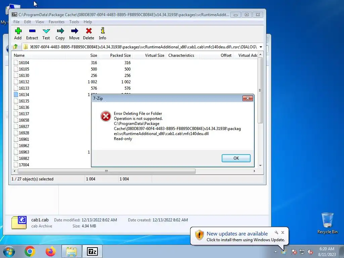Click the Test toolbar icon

46,34
